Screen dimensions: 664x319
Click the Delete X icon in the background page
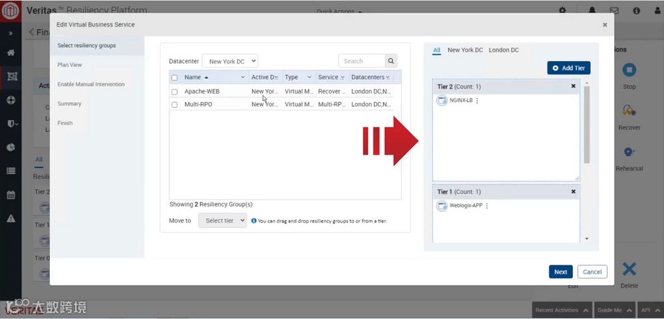[629, 269]
